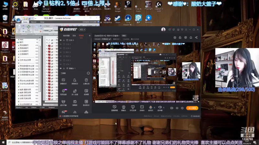The image size is (259, 145).
Task: Open the Home ribbon tab in Cantabile
Action: coord(25,22)
